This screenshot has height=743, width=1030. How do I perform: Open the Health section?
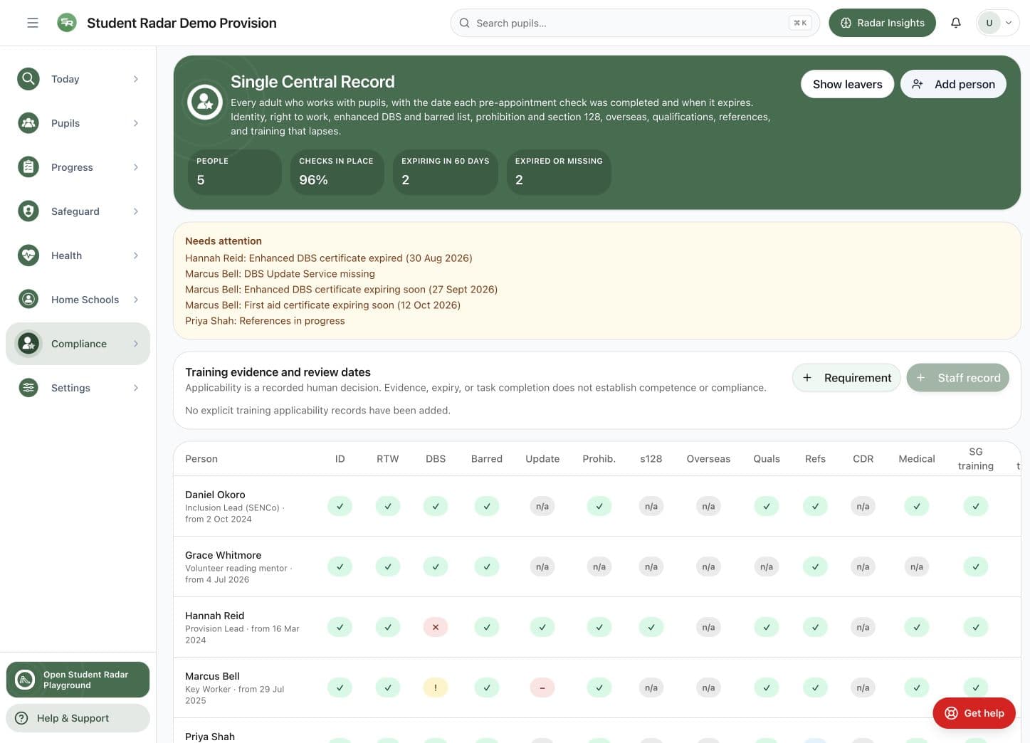78,255
